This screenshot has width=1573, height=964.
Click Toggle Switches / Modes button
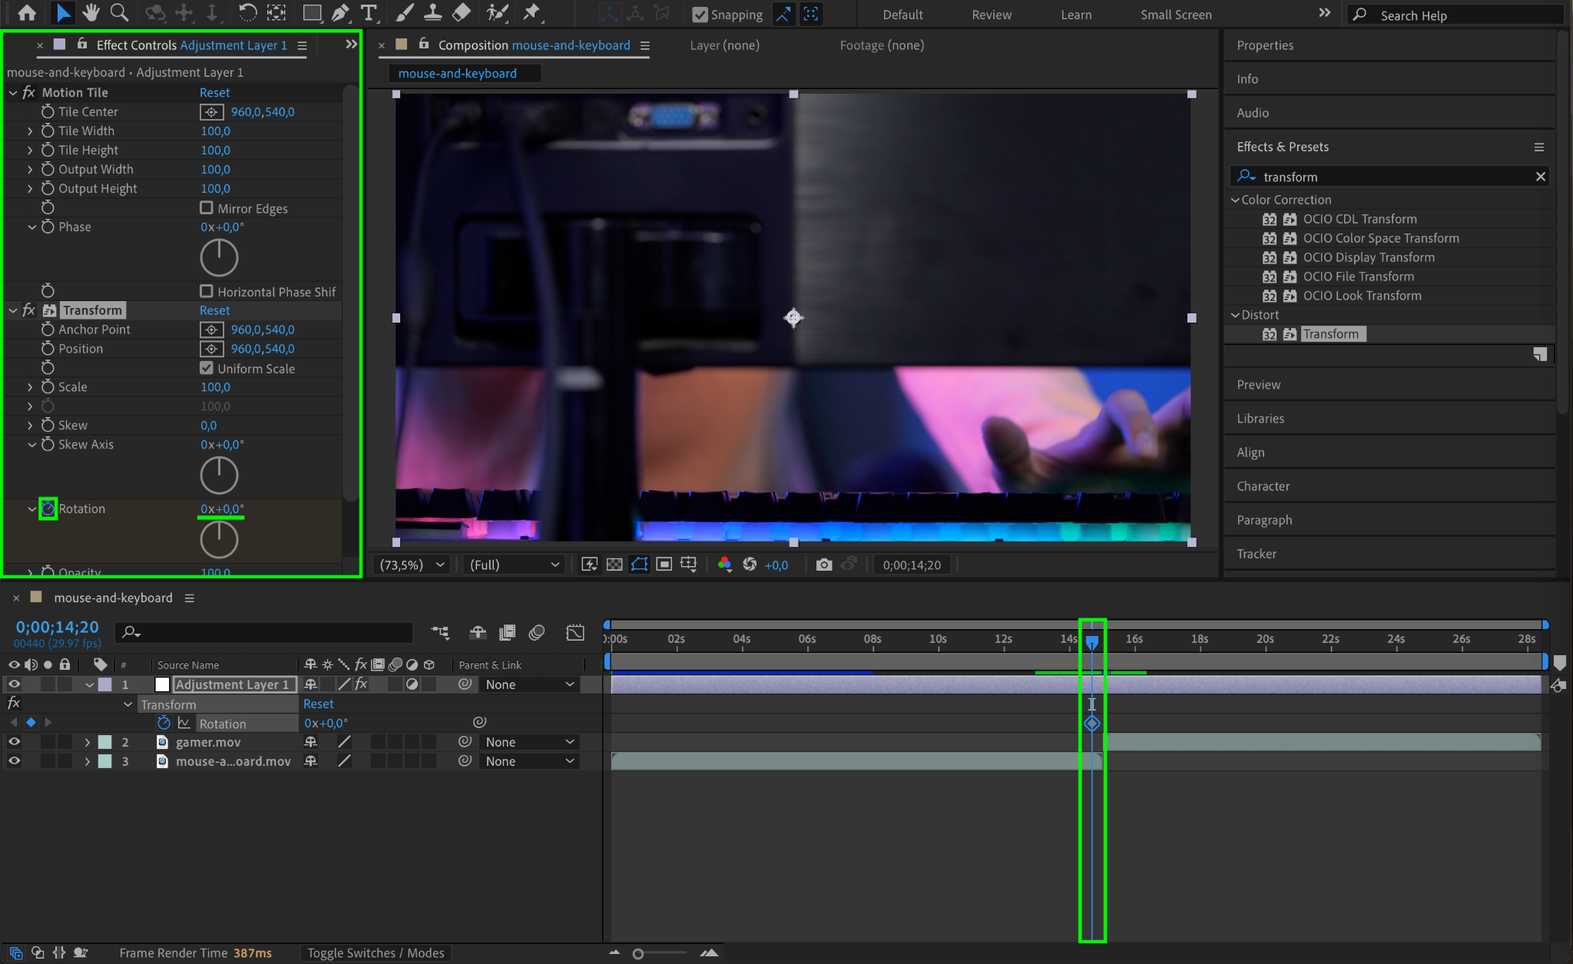[376, 953]
